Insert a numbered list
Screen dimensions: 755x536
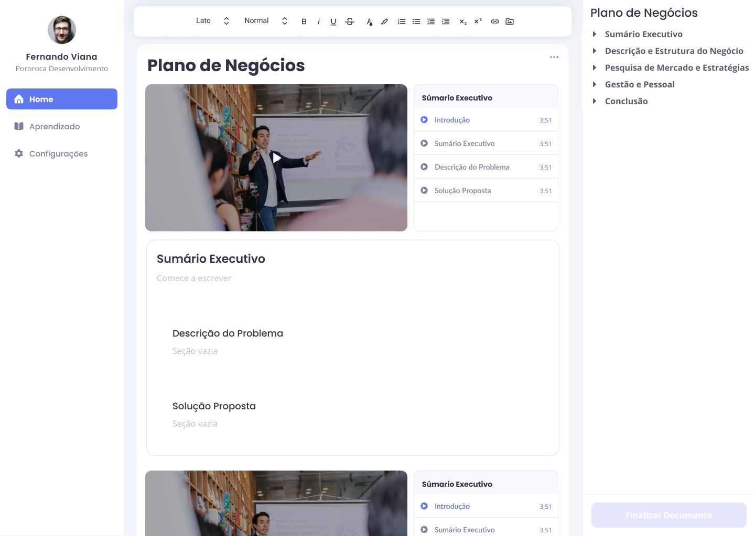(x=402, y=21)
